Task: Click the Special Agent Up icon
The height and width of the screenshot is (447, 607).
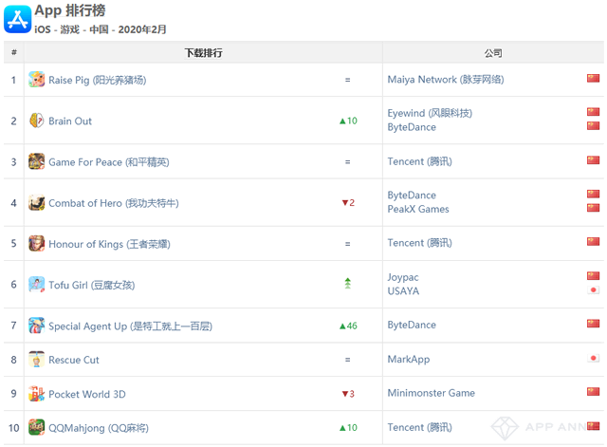Action: 37,325
